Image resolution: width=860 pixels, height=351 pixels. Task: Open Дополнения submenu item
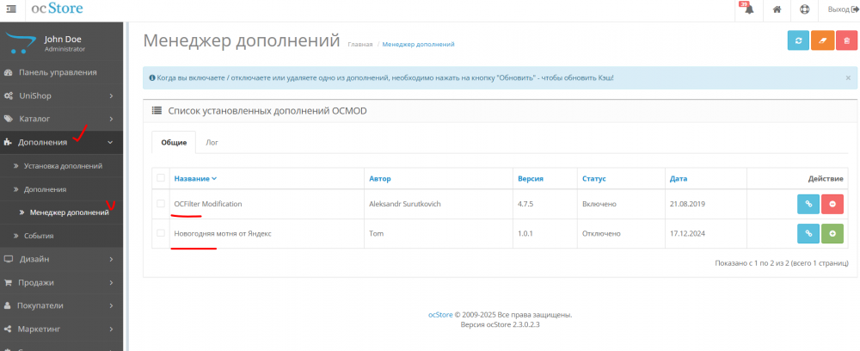point(45,189)
